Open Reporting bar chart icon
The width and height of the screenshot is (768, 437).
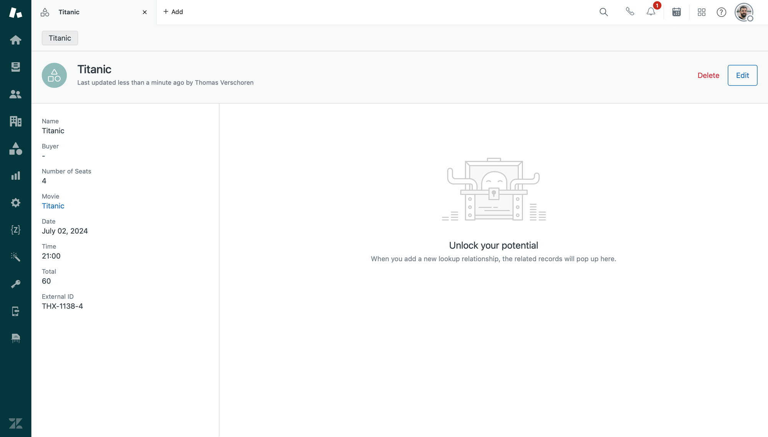[15, 176]
